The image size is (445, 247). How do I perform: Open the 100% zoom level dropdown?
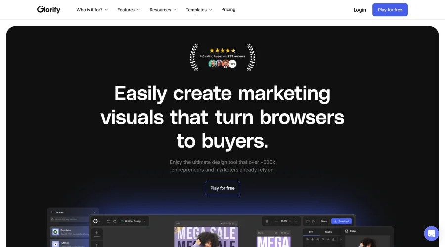pyautogui.click(x=286, y=221)
